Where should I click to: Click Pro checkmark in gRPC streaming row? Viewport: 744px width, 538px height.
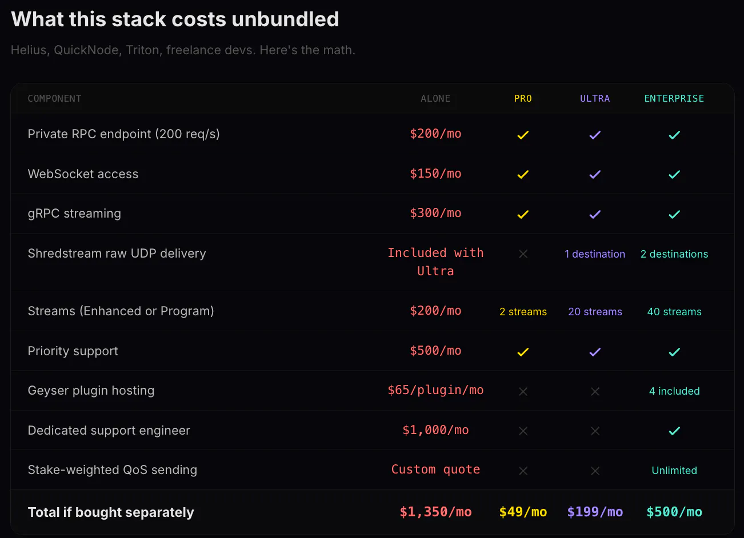(523, 214)
